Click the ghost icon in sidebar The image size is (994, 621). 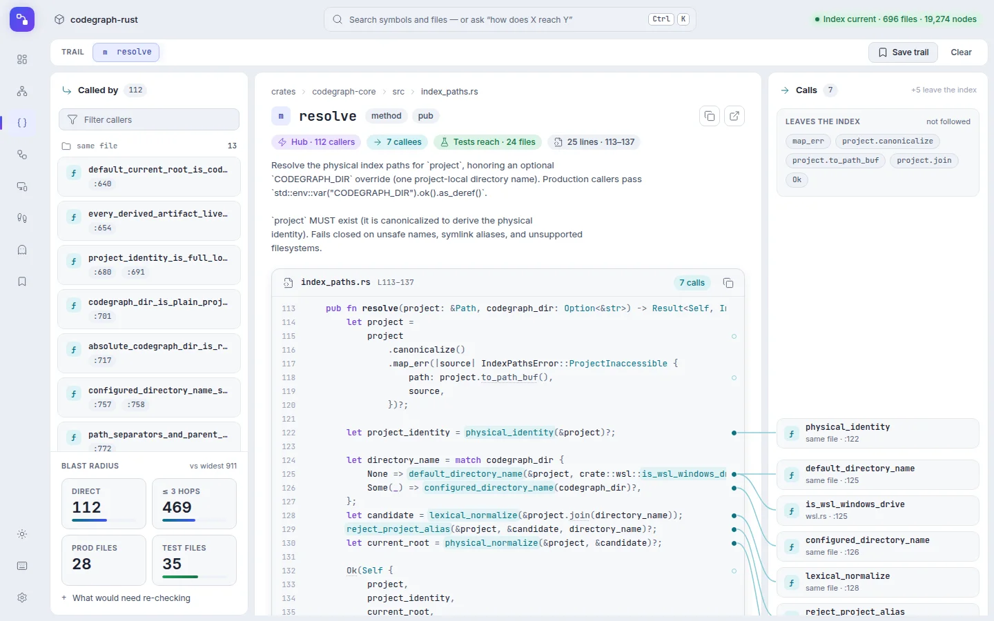[x=22, y=250]
